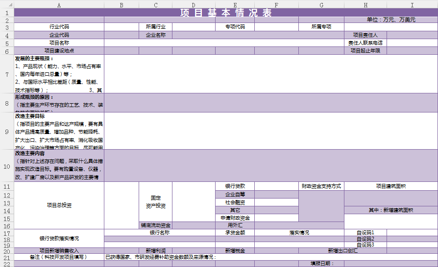Select the 责任人联系电话 cell

pos(365,43)
